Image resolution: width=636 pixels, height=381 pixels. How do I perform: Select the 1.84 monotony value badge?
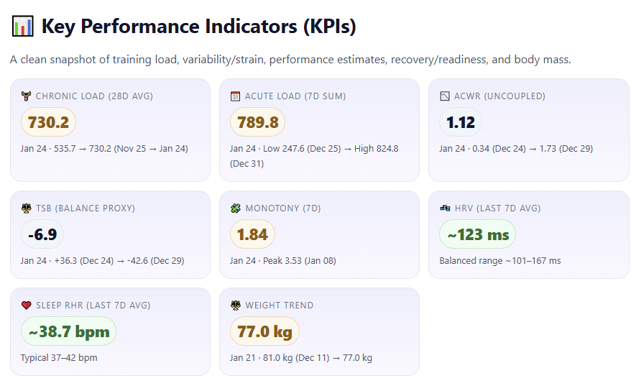pyautogui.click(x=252, y=234)
